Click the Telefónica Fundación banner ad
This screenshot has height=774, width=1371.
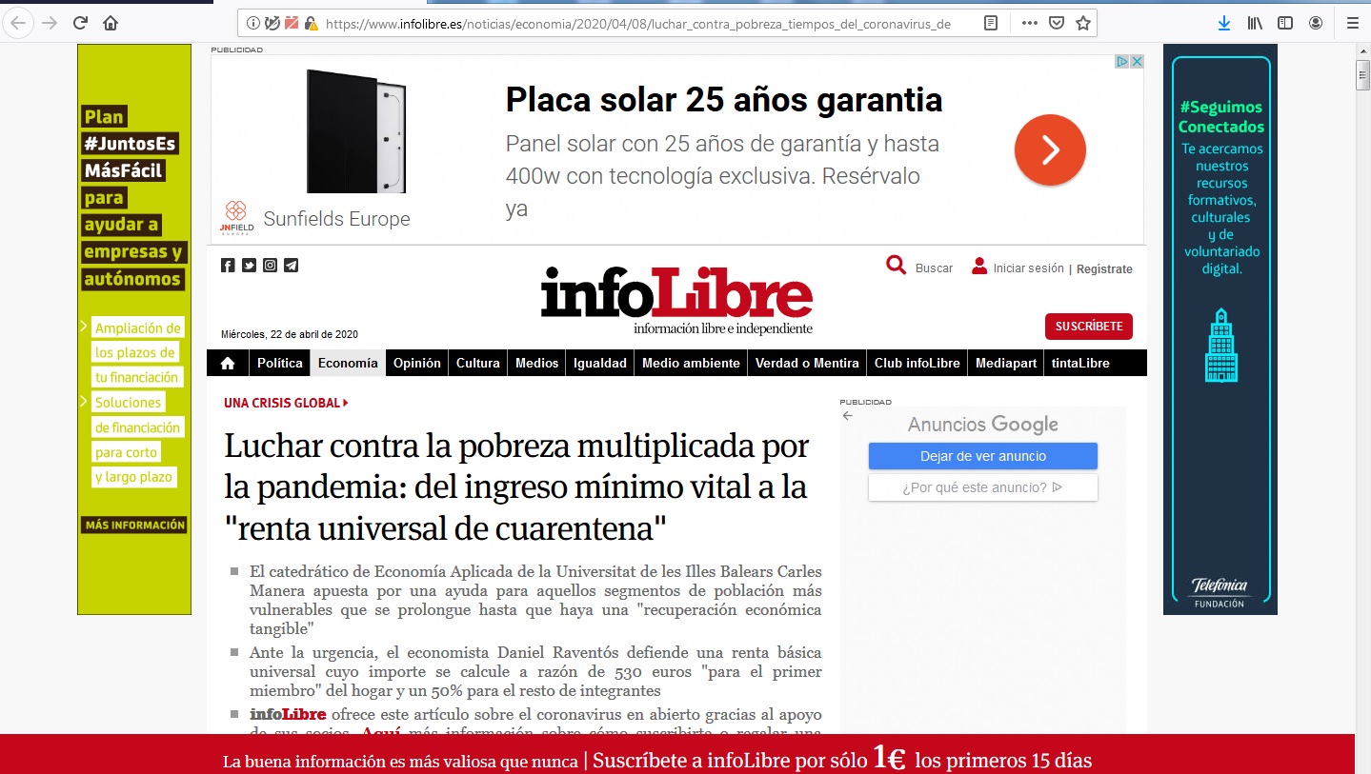(x=1220, y=329)
